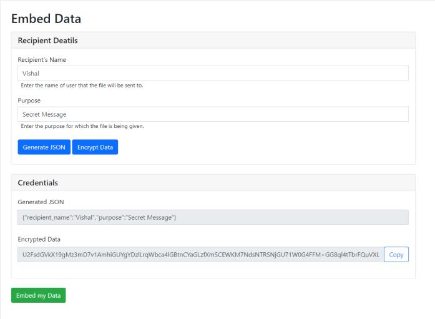Image resolution: width=435 pixels, height=319 pixels.
Task: Select the Generated JSON output field
Action: click(x=212, y=217)
